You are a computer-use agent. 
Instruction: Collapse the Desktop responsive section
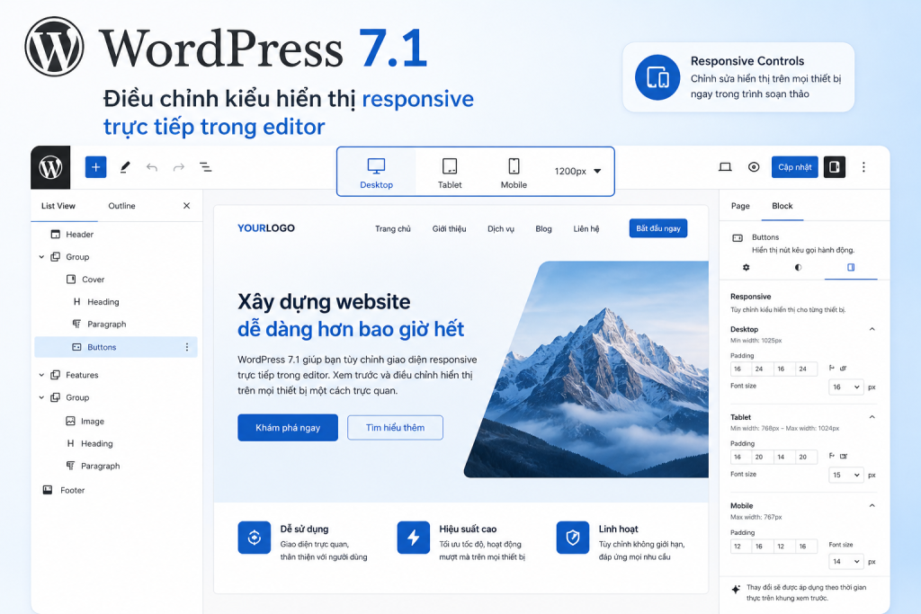point(872,329)
